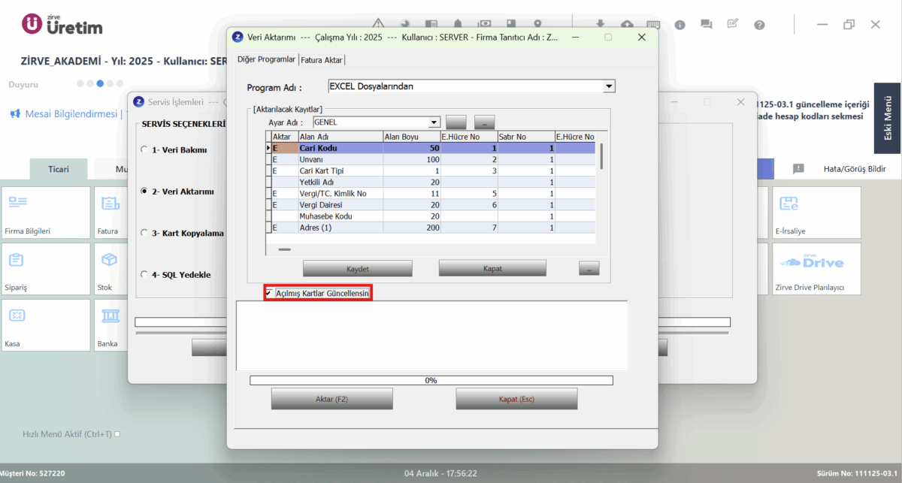Click the Kaydet button
This screenshot has height=483, width=902.
click(358, 268)
